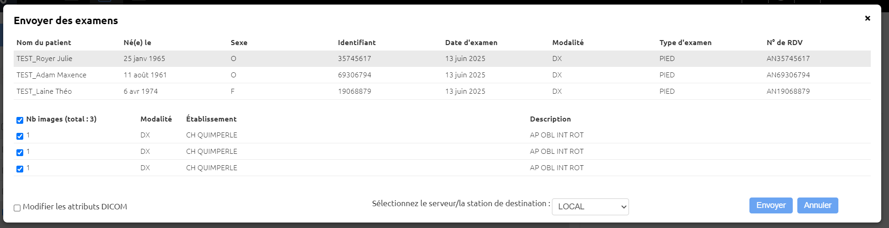Click the Modifier les attributs DICOM label

click(75, 207)
